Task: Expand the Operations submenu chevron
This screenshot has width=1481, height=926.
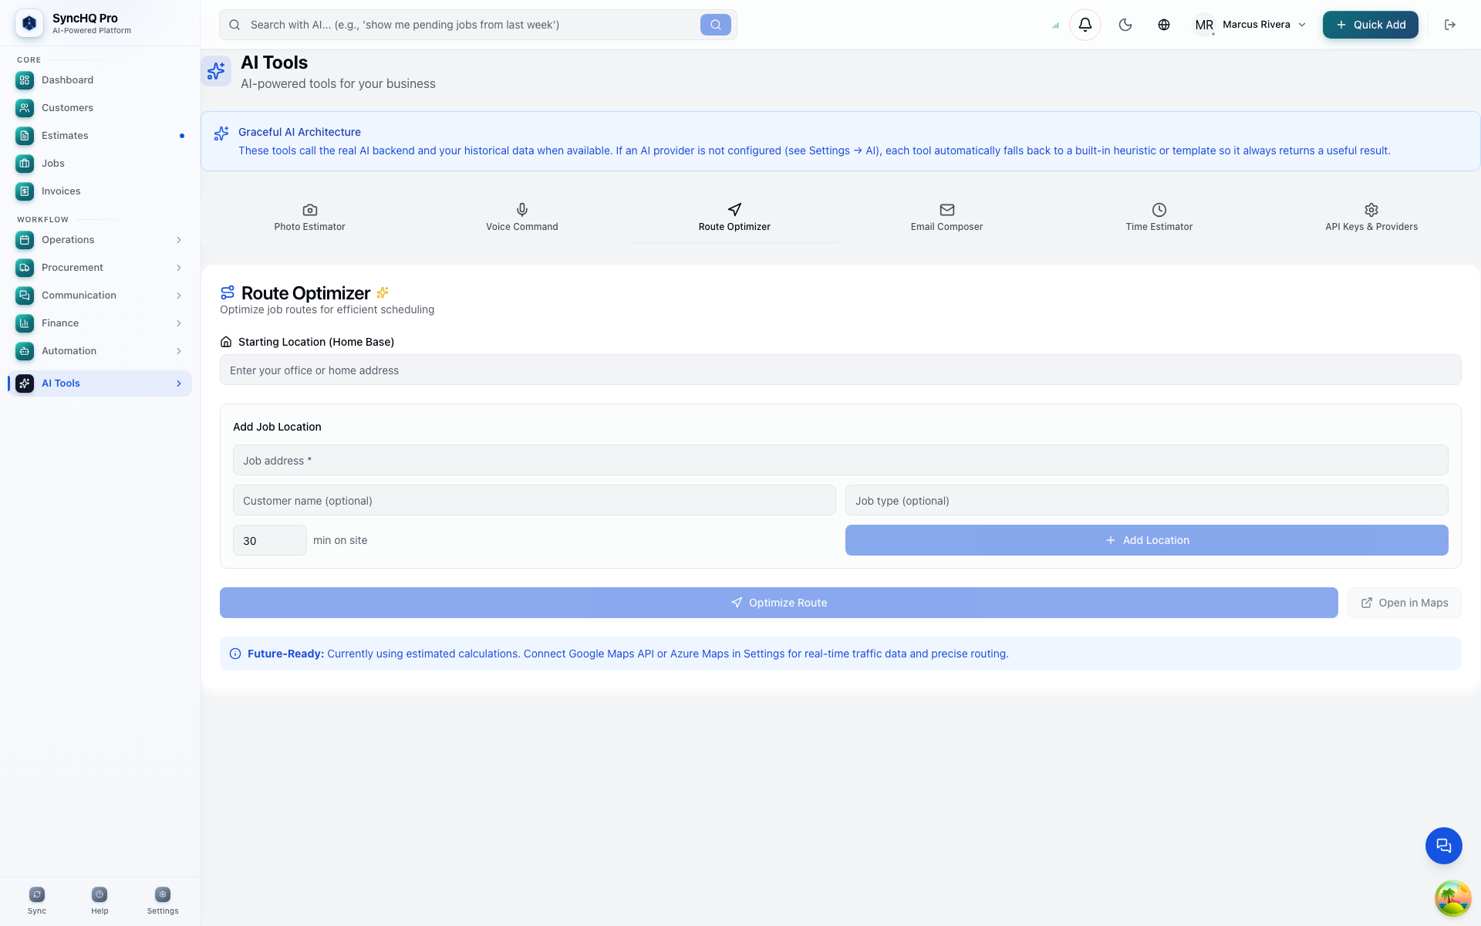Action: (x=179, y=240)
